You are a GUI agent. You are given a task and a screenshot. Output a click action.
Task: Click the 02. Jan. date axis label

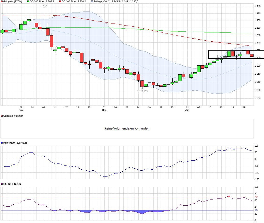(x=188, y=109)
